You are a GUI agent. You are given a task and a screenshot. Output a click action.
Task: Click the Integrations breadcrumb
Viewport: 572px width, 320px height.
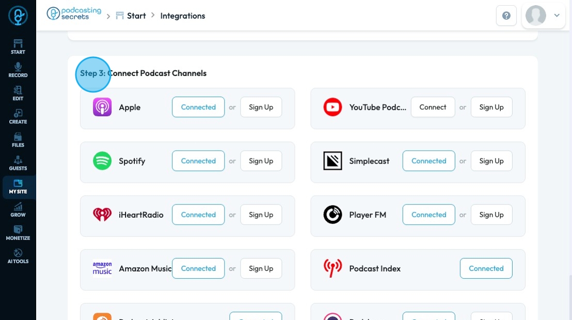point(183,15)
